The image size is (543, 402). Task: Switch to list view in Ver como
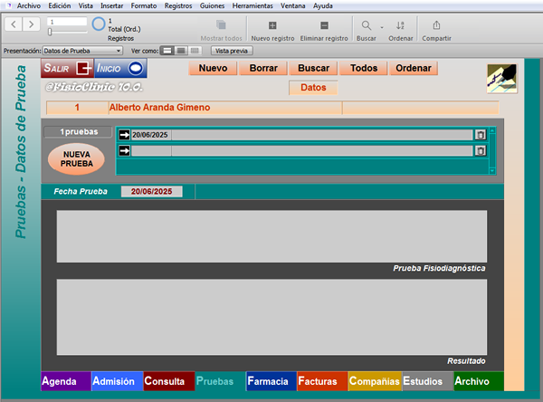pos(181,51)
